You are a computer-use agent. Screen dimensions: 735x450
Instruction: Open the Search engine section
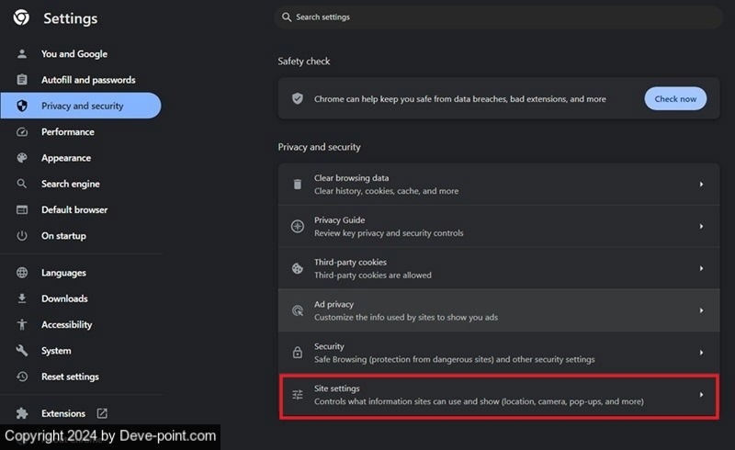[x=70, y=184]
